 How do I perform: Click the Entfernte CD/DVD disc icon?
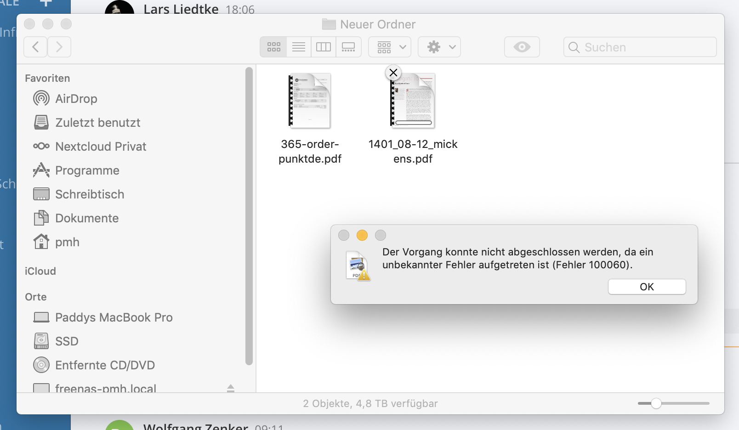click(x=41, y=365)
